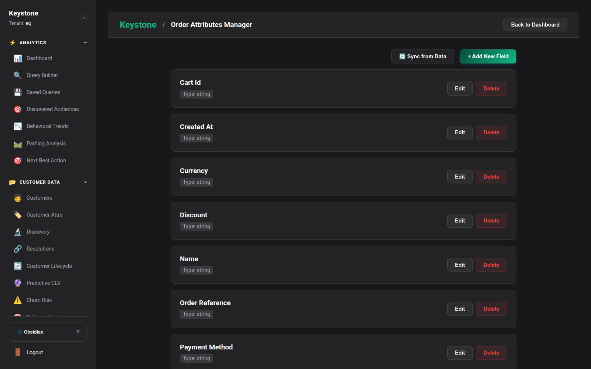Click the Saved Queries floppy disk icon
The image size is (591, 369).
pos(18,92)
